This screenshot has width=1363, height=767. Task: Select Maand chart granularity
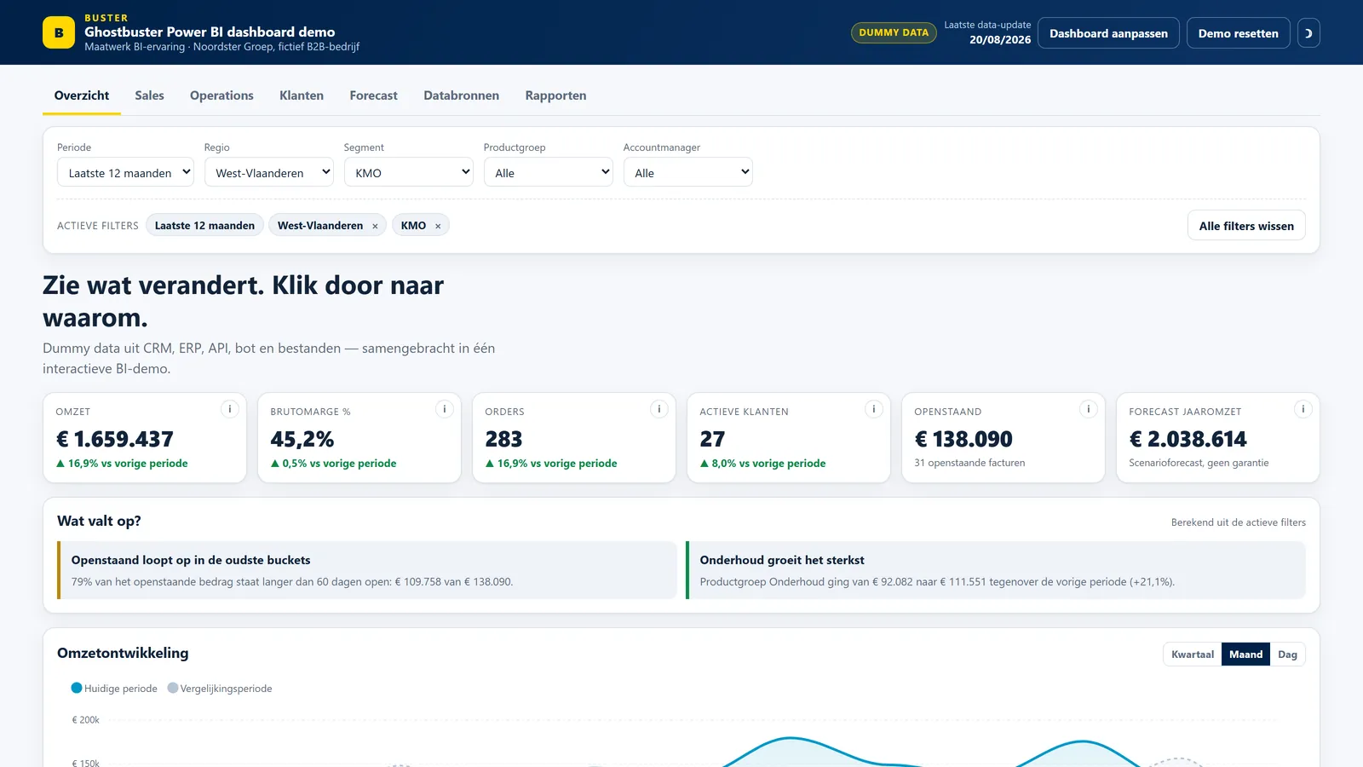(x=1245, y=655)
